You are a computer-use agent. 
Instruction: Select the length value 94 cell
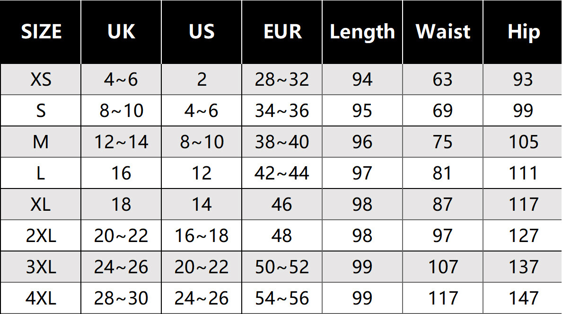(362, 80)
